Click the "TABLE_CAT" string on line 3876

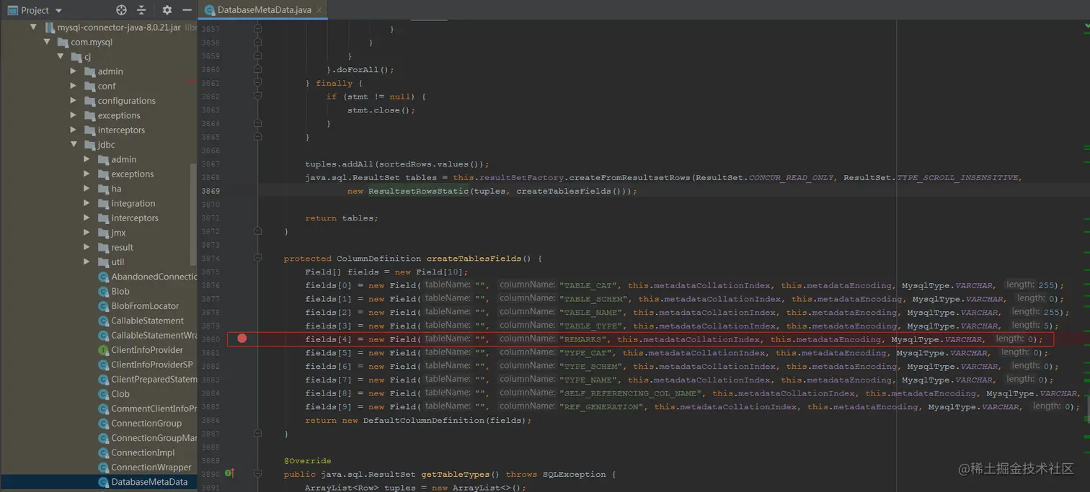(x=588, y=285)
